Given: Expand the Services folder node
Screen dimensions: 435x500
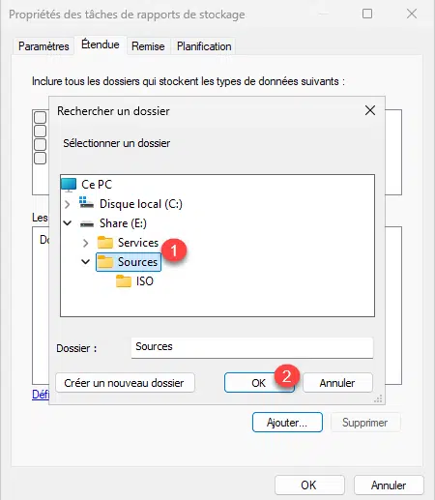Looking at the screenshot, I should [x=85, y=243].
